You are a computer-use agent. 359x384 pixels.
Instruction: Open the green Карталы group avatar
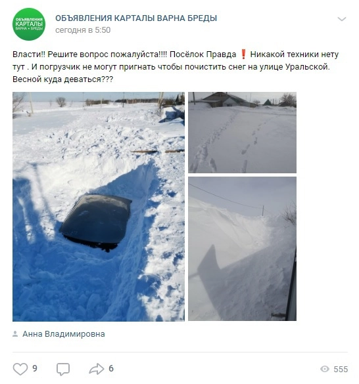pos(29,24)
